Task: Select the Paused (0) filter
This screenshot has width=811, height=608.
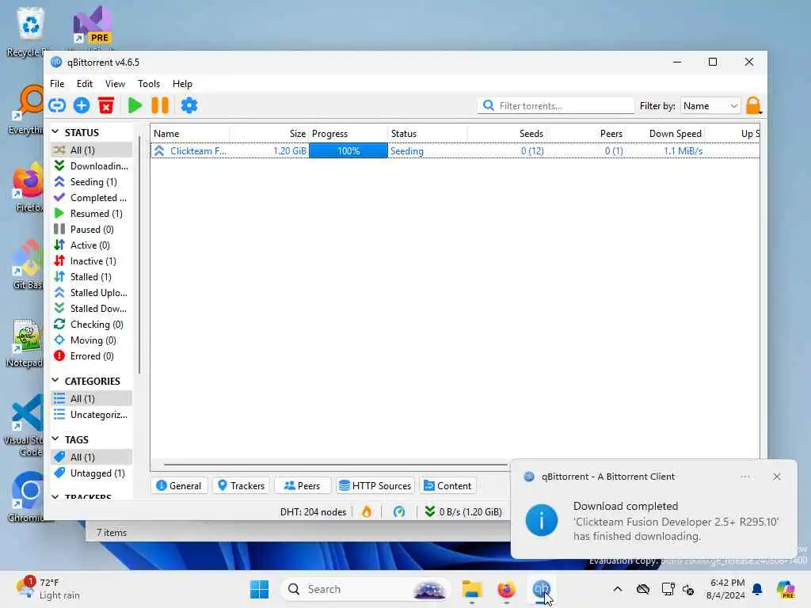Action: [x=92, y=230]
